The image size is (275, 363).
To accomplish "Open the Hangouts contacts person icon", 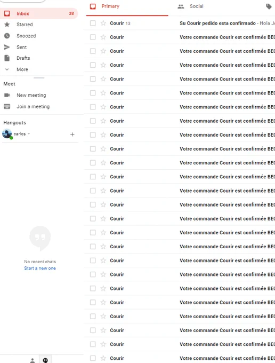I will 33,360.
